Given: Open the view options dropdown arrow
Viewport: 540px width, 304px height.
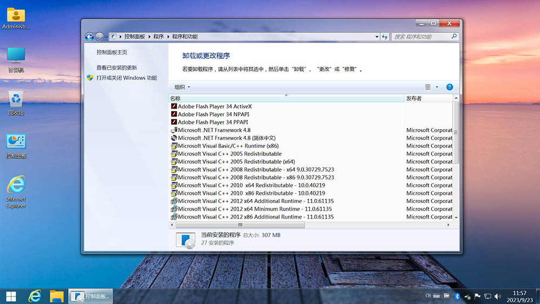Looking at the screenshot, I should click(437, 87).
